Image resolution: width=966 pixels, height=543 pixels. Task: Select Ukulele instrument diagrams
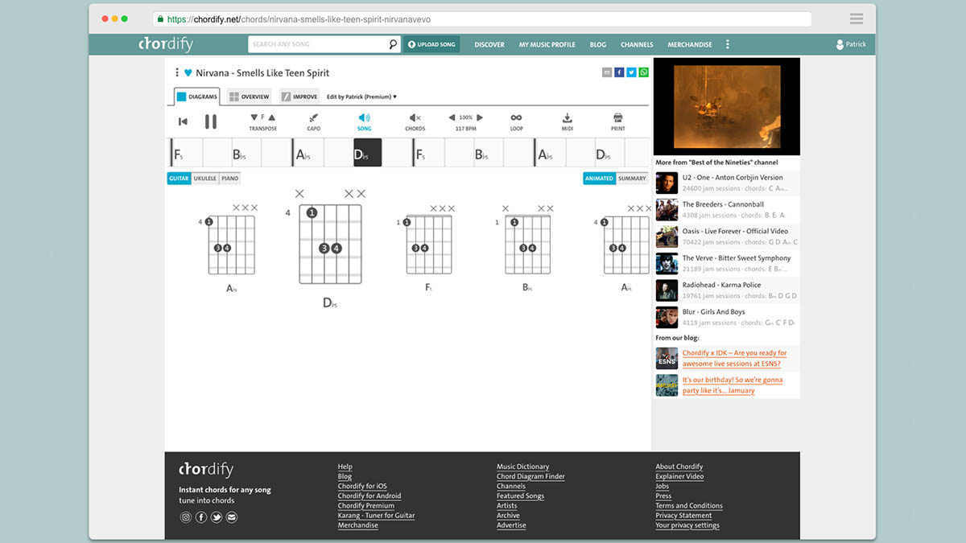(204, 179)
